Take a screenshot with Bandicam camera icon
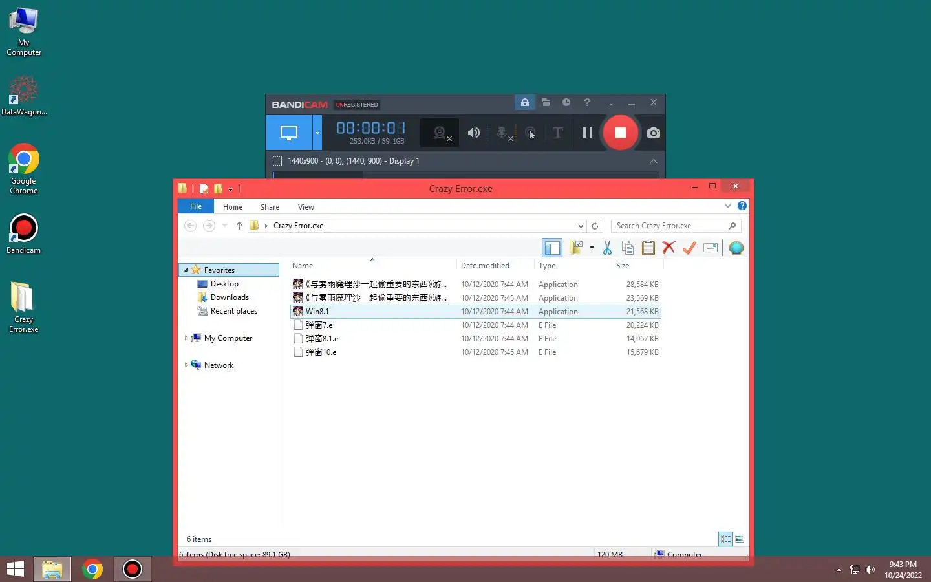 pyautogui.click(x=654, y=133)
